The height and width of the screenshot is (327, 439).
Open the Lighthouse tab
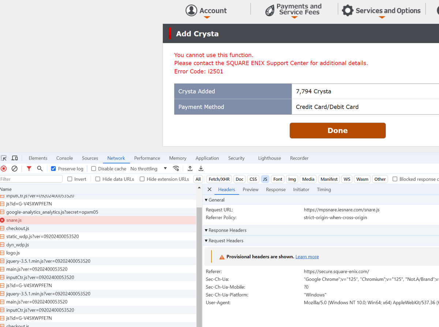point(270,158)
